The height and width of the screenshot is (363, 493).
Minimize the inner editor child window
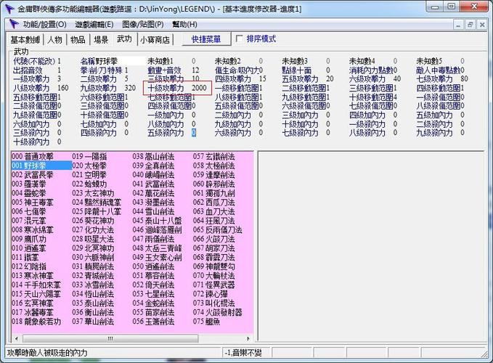click(x=458, y=25)
